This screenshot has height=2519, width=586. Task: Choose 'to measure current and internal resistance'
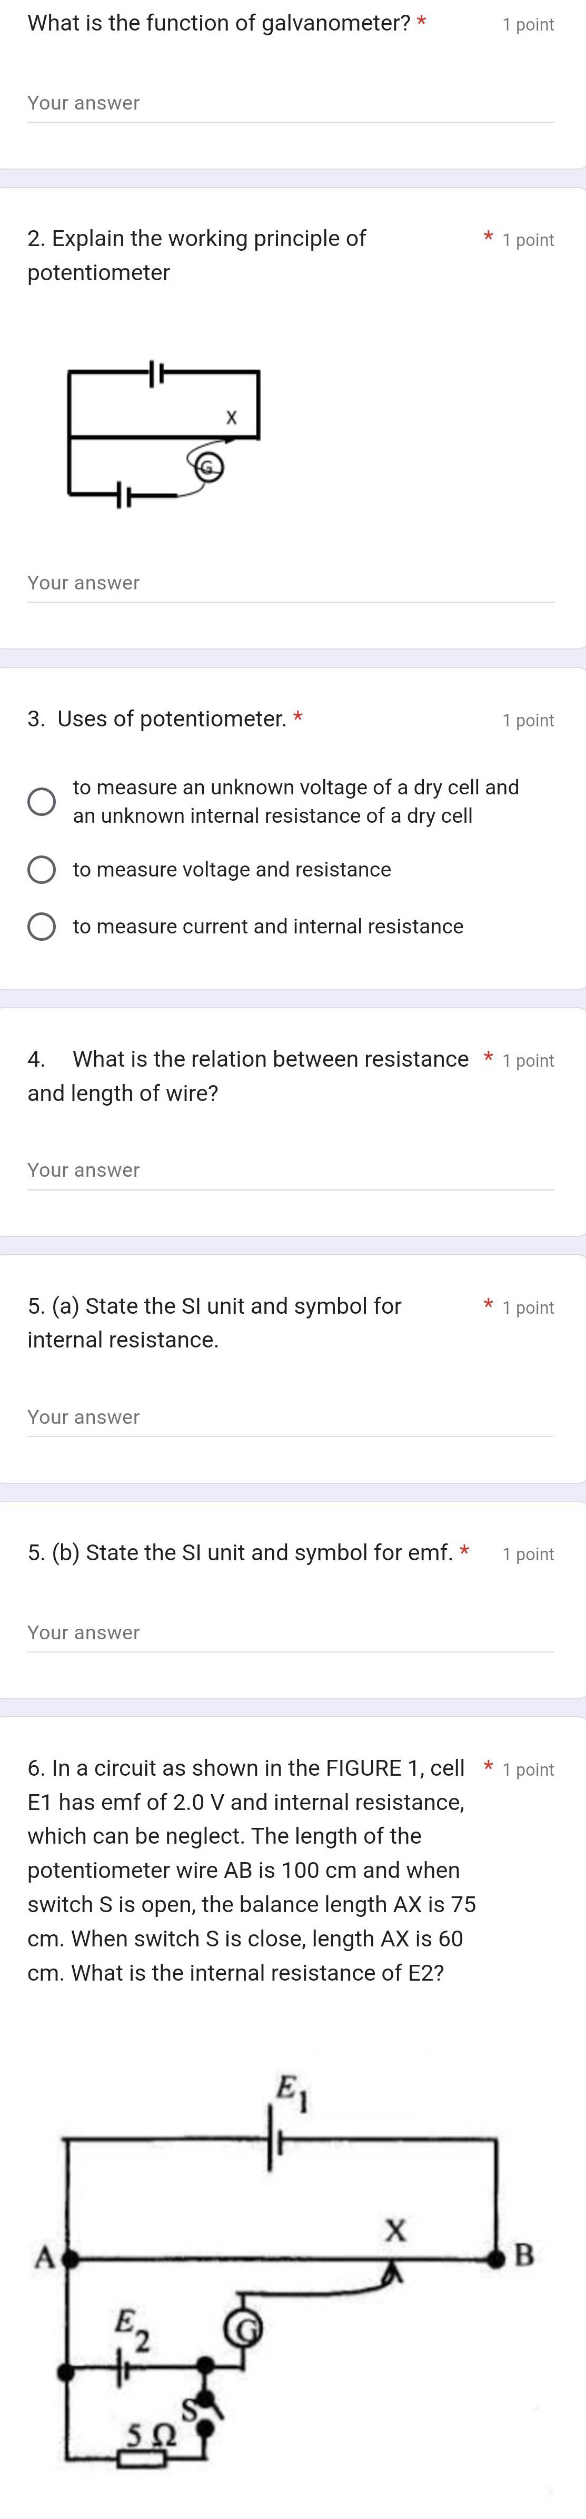42,926
